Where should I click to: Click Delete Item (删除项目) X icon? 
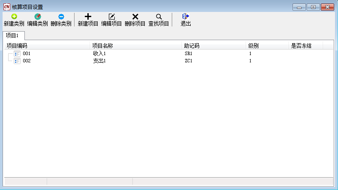(x=135, y=17)
